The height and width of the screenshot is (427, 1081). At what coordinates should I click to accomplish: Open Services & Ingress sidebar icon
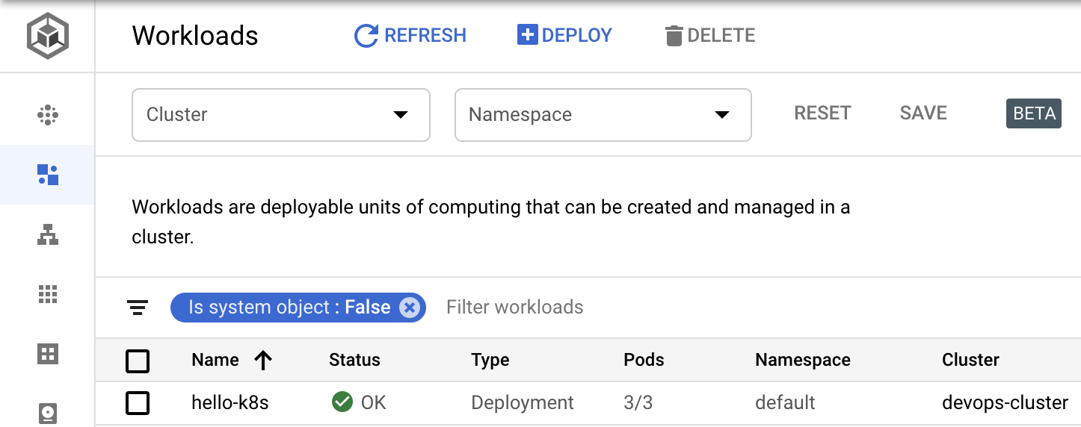tap(48, 234)
